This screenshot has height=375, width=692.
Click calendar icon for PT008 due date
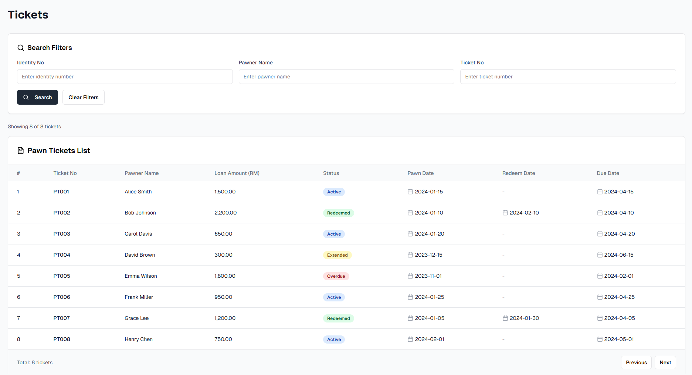(600, 339)
